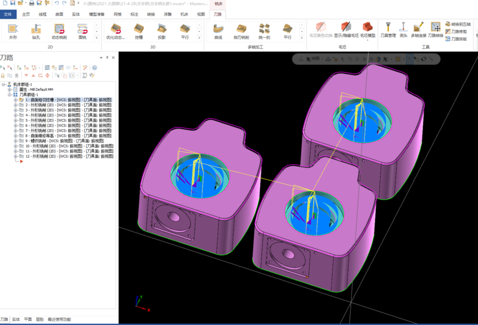Open the 毛坯模型 stock model dropdown
Image resolution: width=478 pixels, height=325 pixels.
tap(367, 40)
